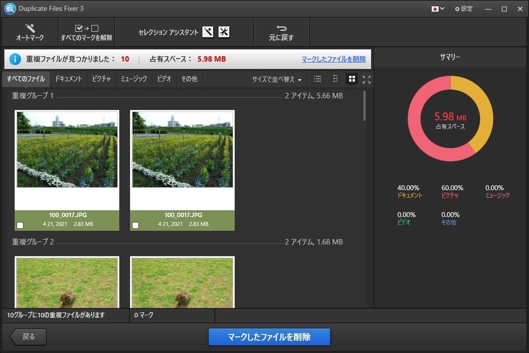Open selection assistant wand icon
The width and height of the screenshot is (529, 353).
pos(208,32)
